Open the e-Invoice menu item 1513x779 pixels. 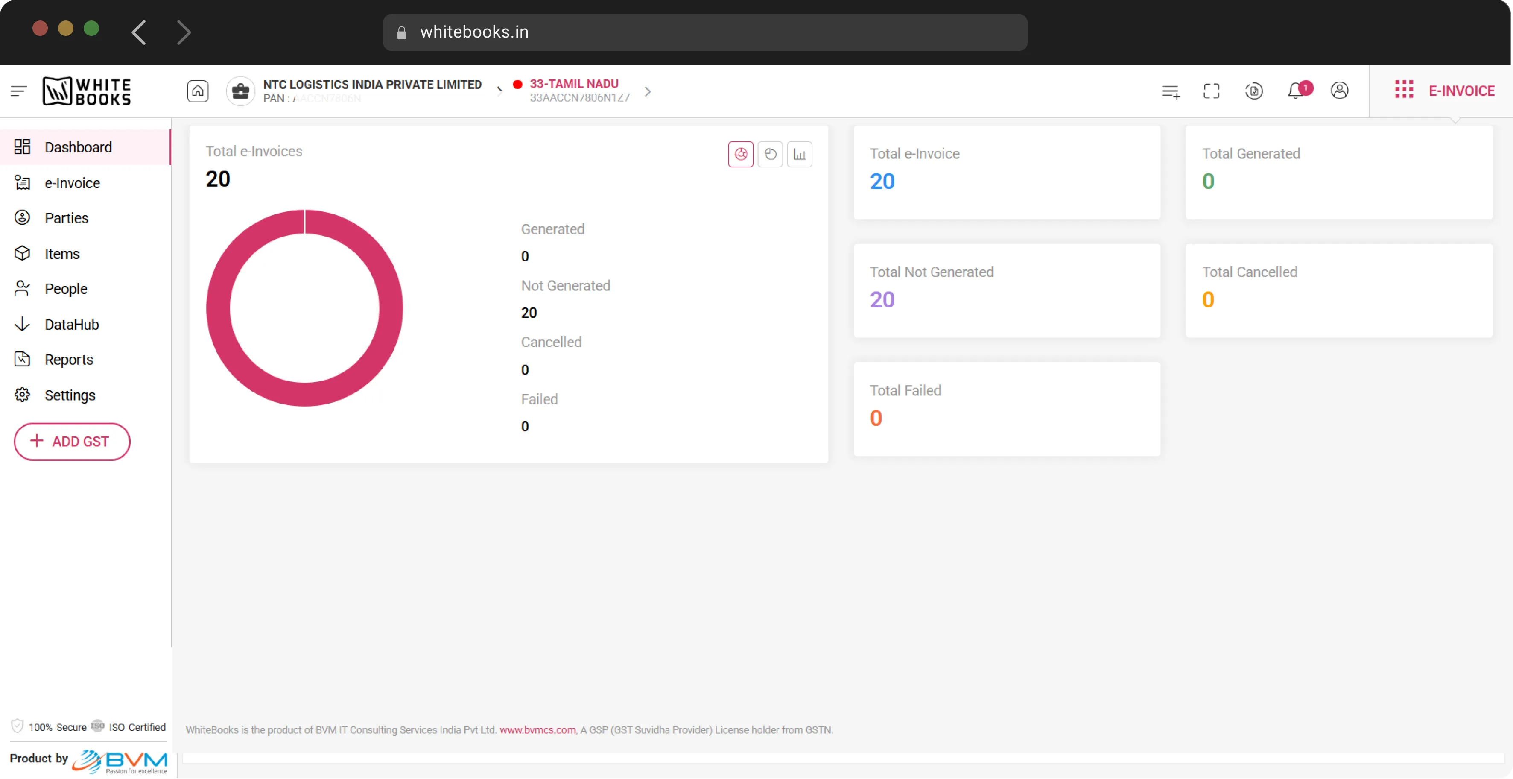(85, 183)
